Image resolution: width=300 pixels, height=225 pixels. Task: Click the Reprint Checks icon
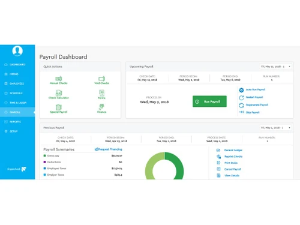218,157
